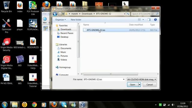Open VideoWeb... FAQs PDF icon
192x108 pixels.
33,62
